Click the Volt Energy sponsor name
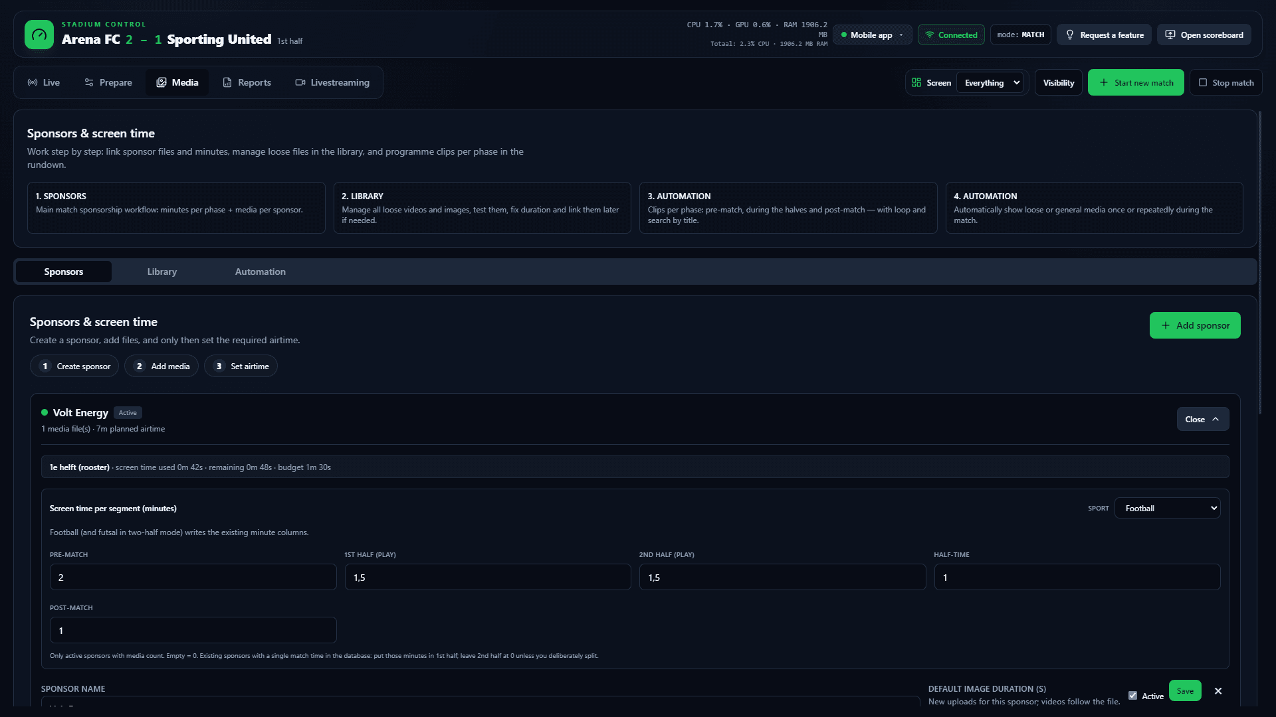Screen dimensions: 1276x717 (80, 412)
